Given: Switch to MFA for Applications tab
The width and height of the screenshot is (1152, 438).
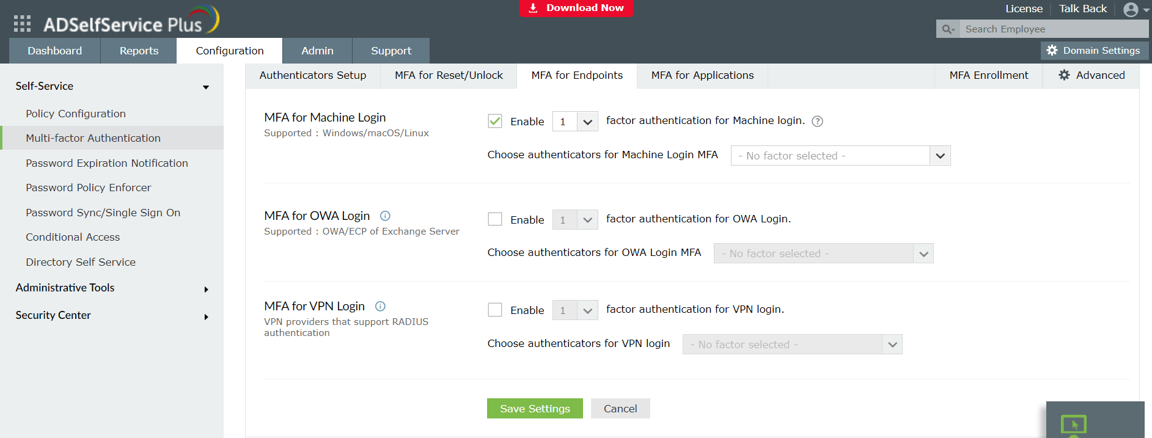Looking at the screenshot, I should tap(702, 75).
